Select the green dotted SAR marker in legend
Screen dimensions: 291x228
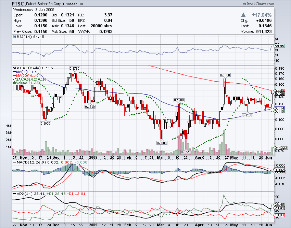pyautogui.click(x=14, y=79)
